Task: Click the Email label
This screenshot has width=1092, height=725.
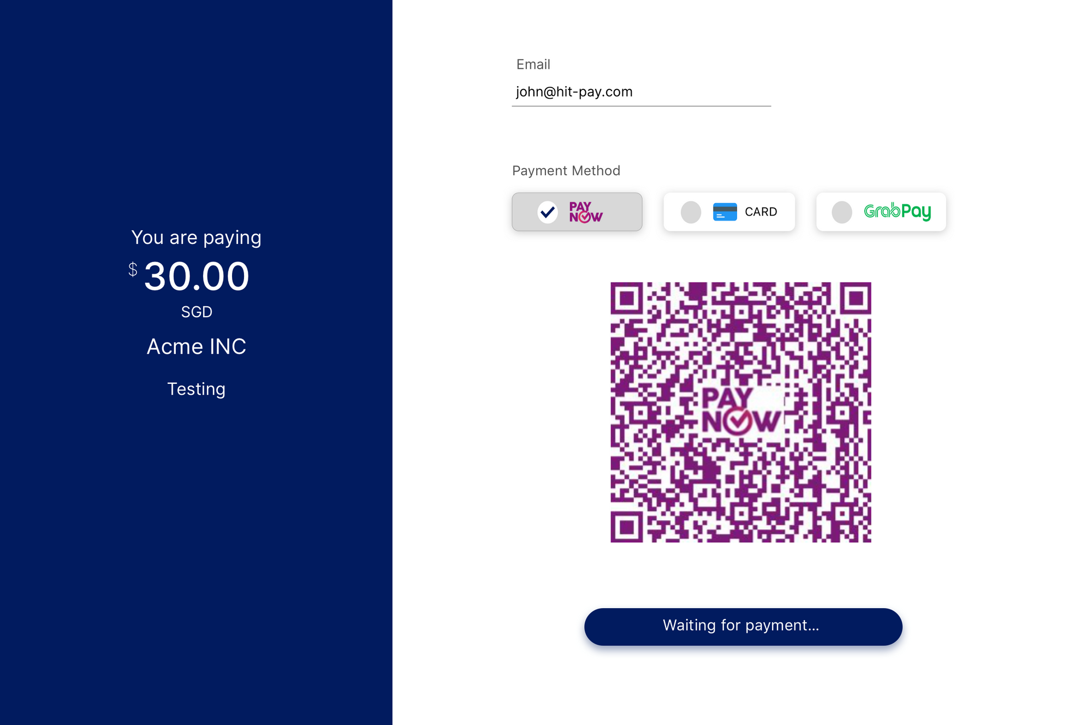Action: pyautogui.click(x=533, y=64)
